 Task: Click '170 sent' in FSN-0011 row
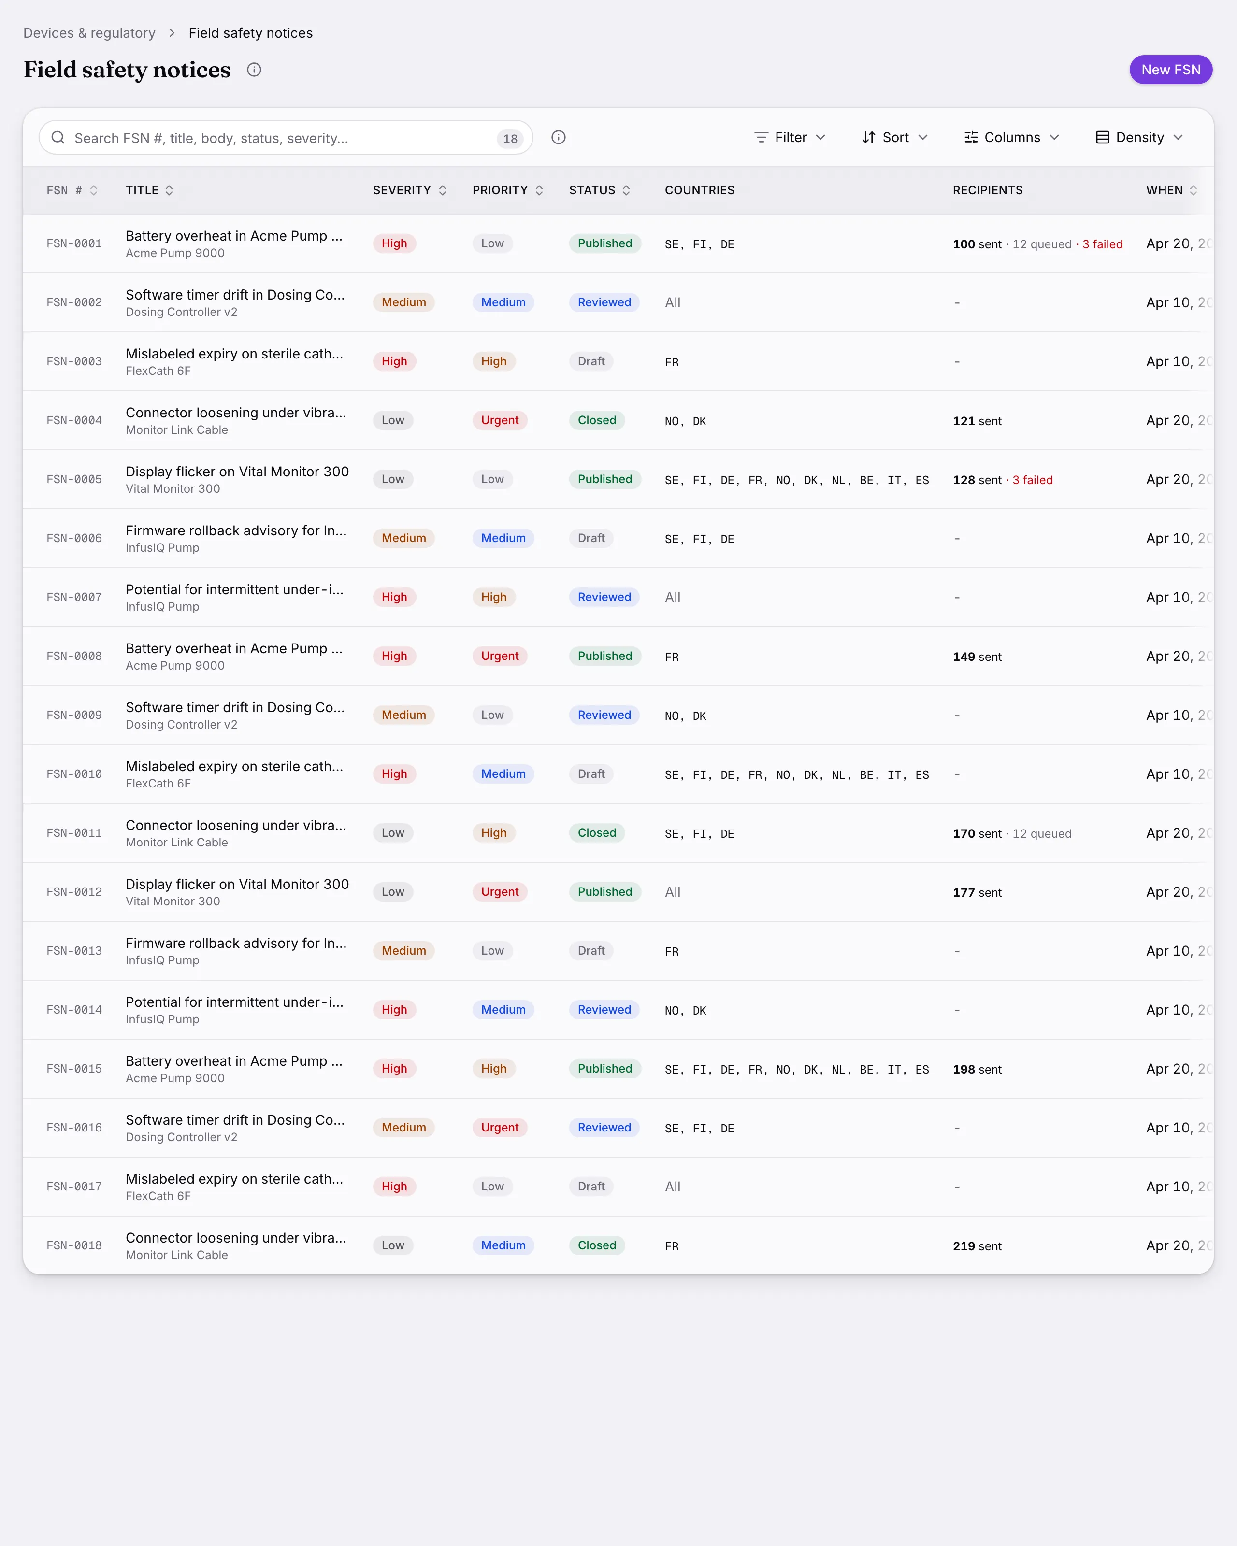click(977, 833)
